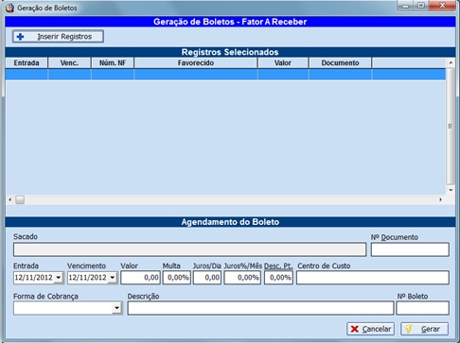Viewport: 460px width, 343px height.
Task: Click the horizontal scrollbar thumb
Action: (20, 199)
